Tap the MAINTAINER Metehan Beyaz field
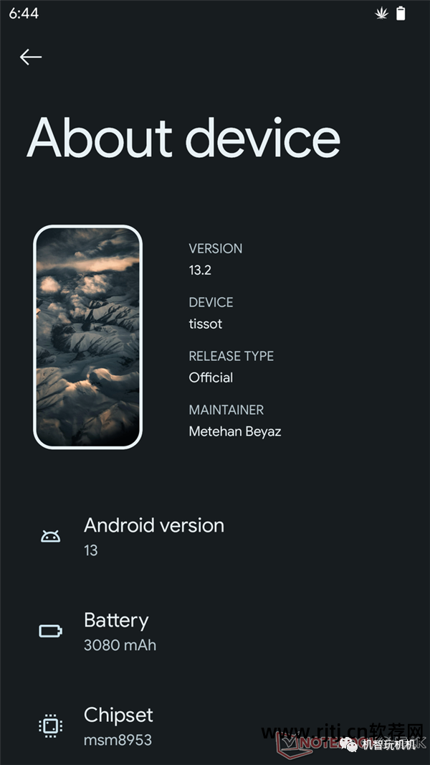This screenshot has width=430, height=765. click(235, 420)
